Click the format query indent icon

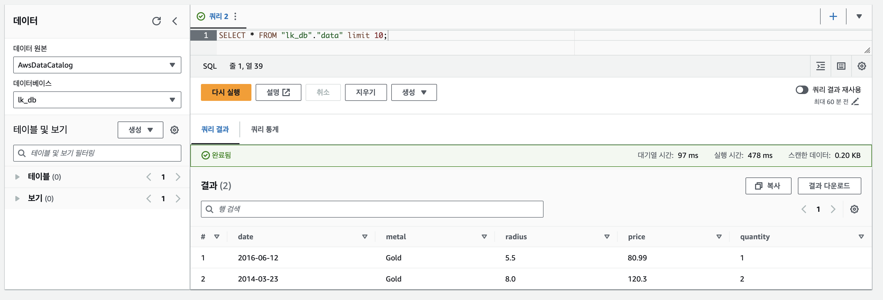coord(821,66)
